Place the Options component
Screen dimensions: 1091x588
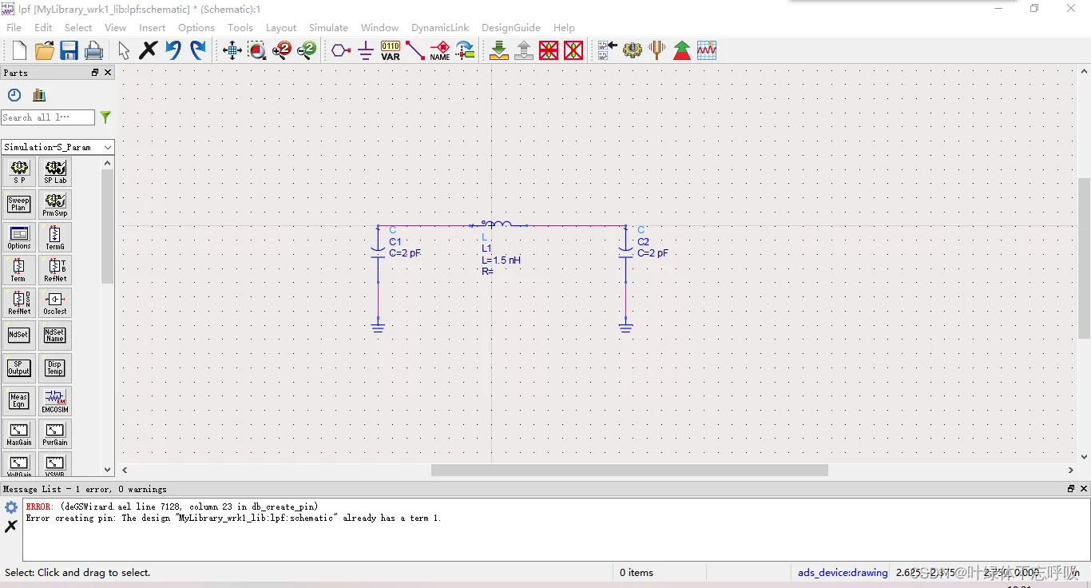coord(19,237)
